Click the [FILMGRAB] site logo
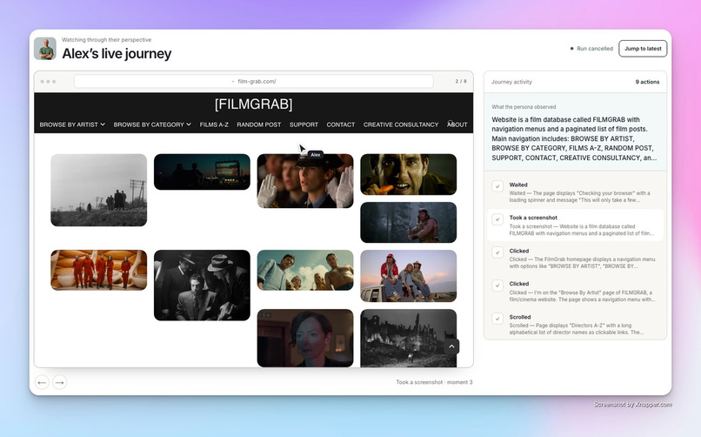 253,104
